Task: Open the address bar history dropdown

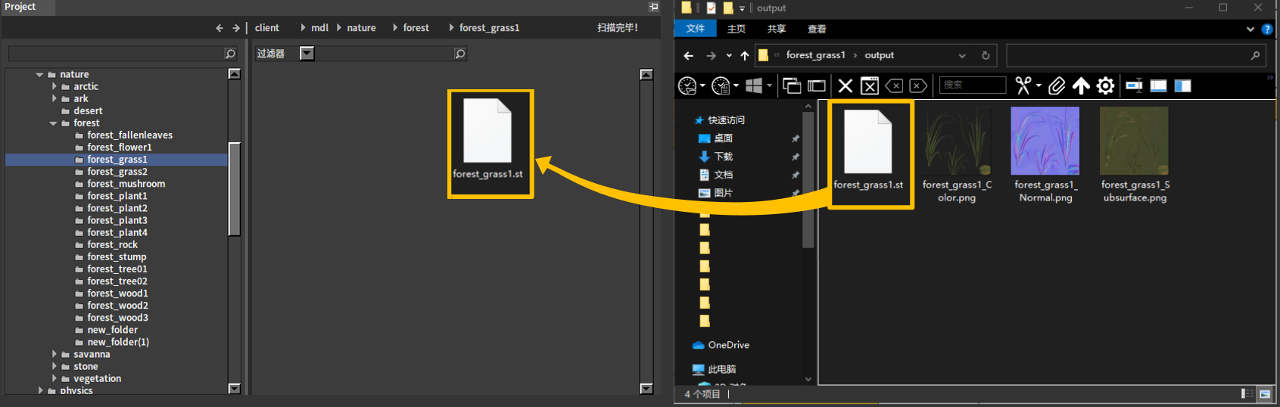Action: click(961, 55)
